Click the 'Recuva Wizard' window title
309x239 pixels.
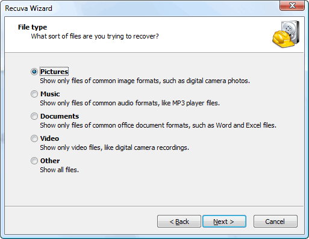(28, 8)
